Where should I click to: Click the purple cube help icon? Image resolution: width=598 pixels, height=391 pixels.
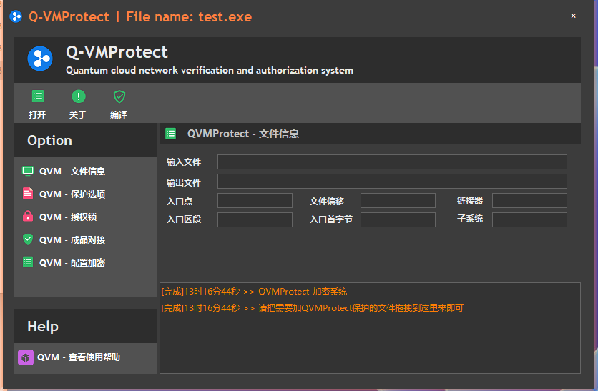tap(26, 357)
